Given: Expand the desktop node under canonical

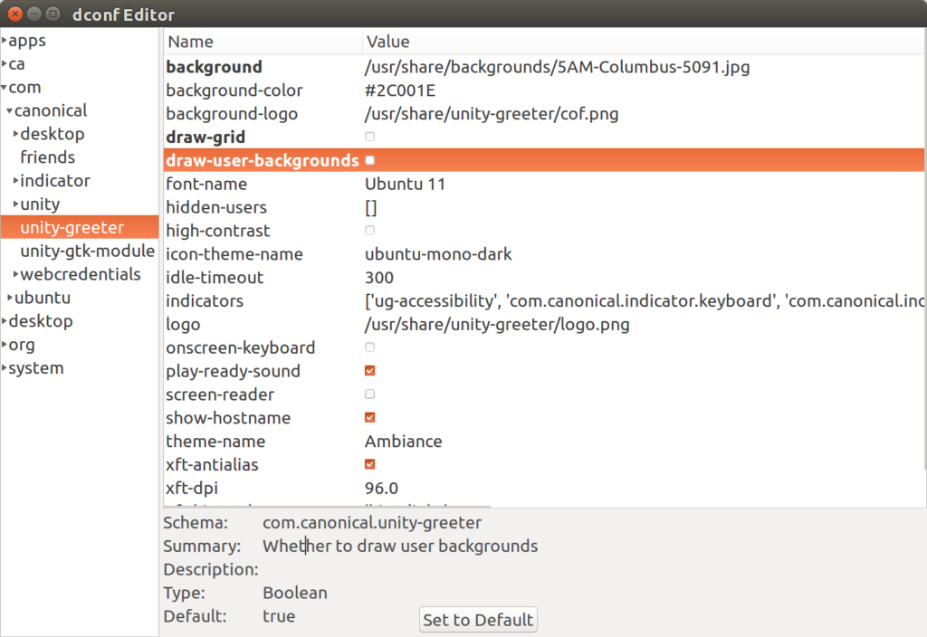Looking at the screenshot, I should click(16, 134).
